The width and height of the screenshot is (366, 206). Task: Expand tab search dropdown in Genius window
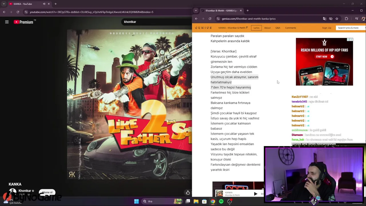point(196,11)
